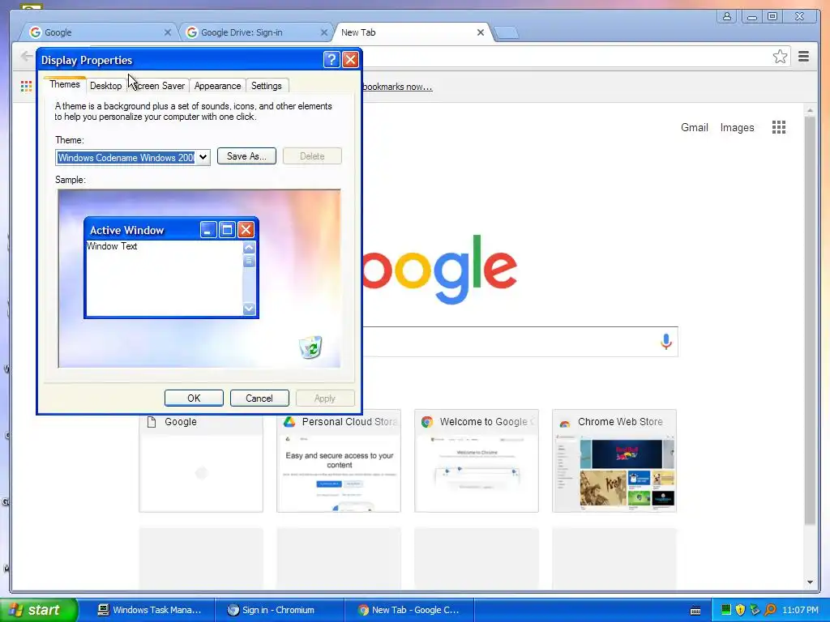Switch to New Tab - Google Chrome taskbar button
830x622 pixels.
click(x=409, y=610)
